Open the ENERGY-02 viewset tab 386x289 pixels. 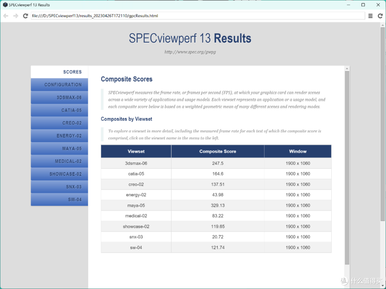[59, 136]
